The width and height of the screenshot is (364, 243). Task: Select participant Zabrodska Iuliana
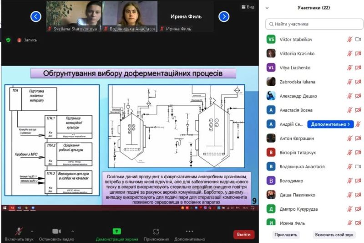314,82
